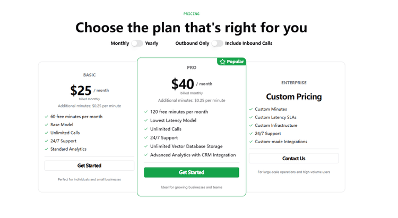Click checkmark next to Custom-made Integrations
Viewport: 398px width, 218px height.
250,142
